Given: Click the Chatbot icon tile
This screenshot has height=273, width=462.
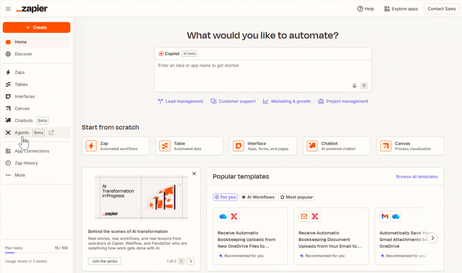Looking at the screenshot, I should click(312, 146).
